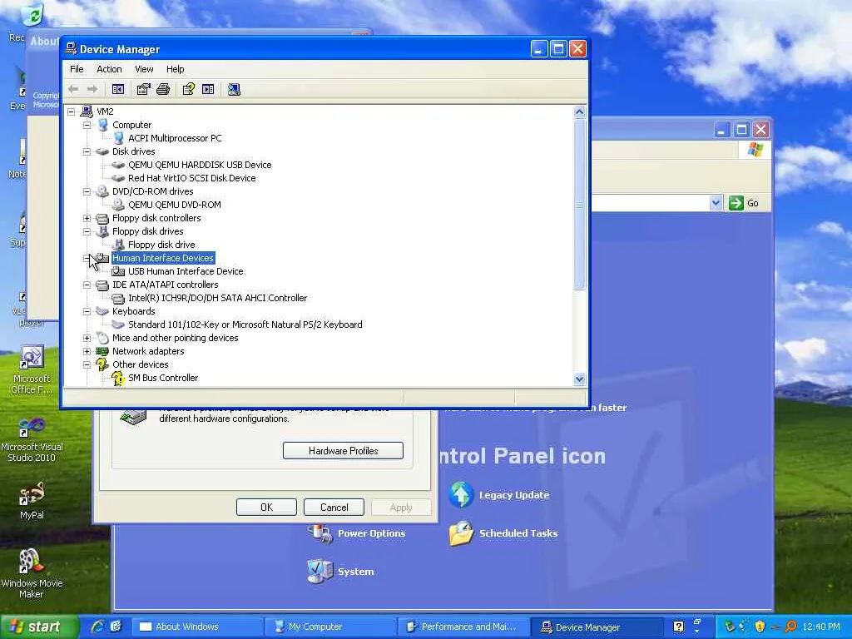Image resolution: width=852 pixels, height=639 pixels.
Task: Click the Hardware Profiles button
Action: point(343,450)
